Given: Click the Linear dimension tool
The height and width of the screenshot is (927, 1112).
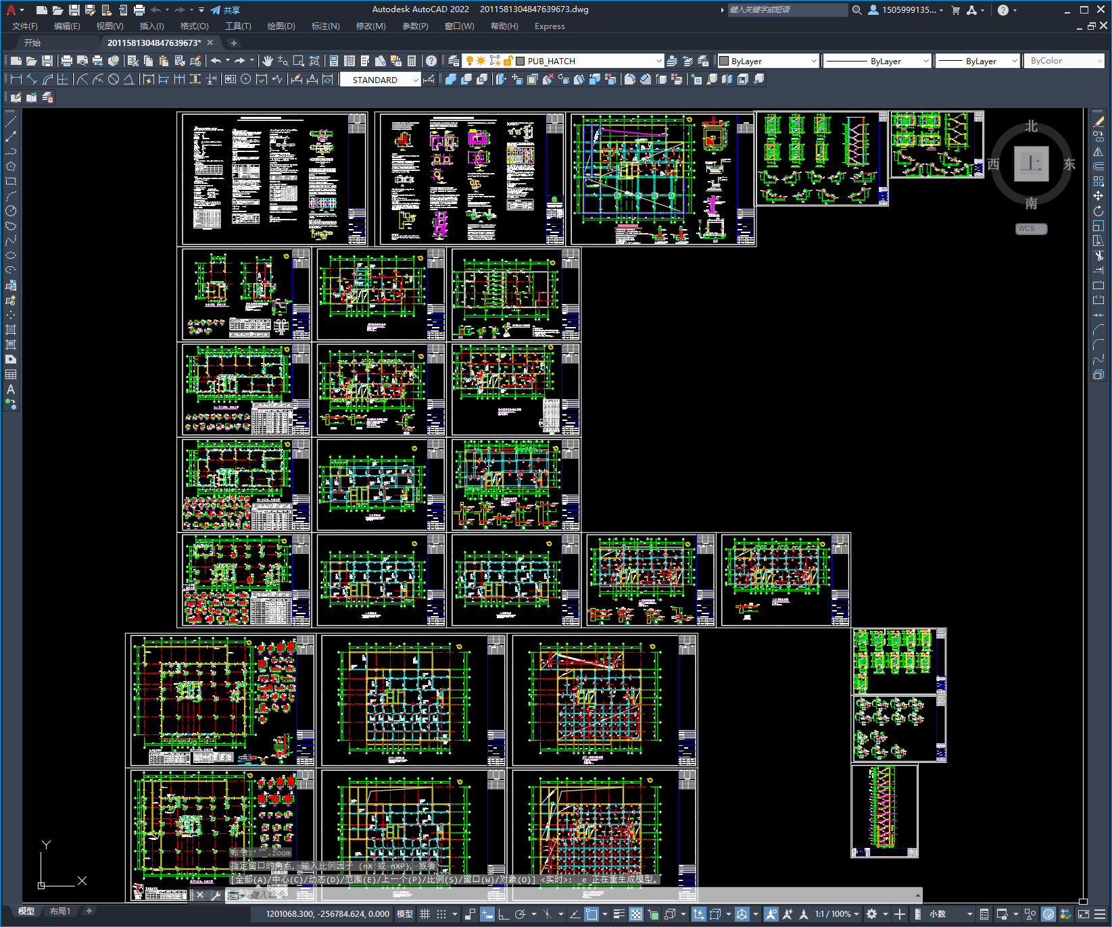Looking at the screenshot, I should pos(16,79).
